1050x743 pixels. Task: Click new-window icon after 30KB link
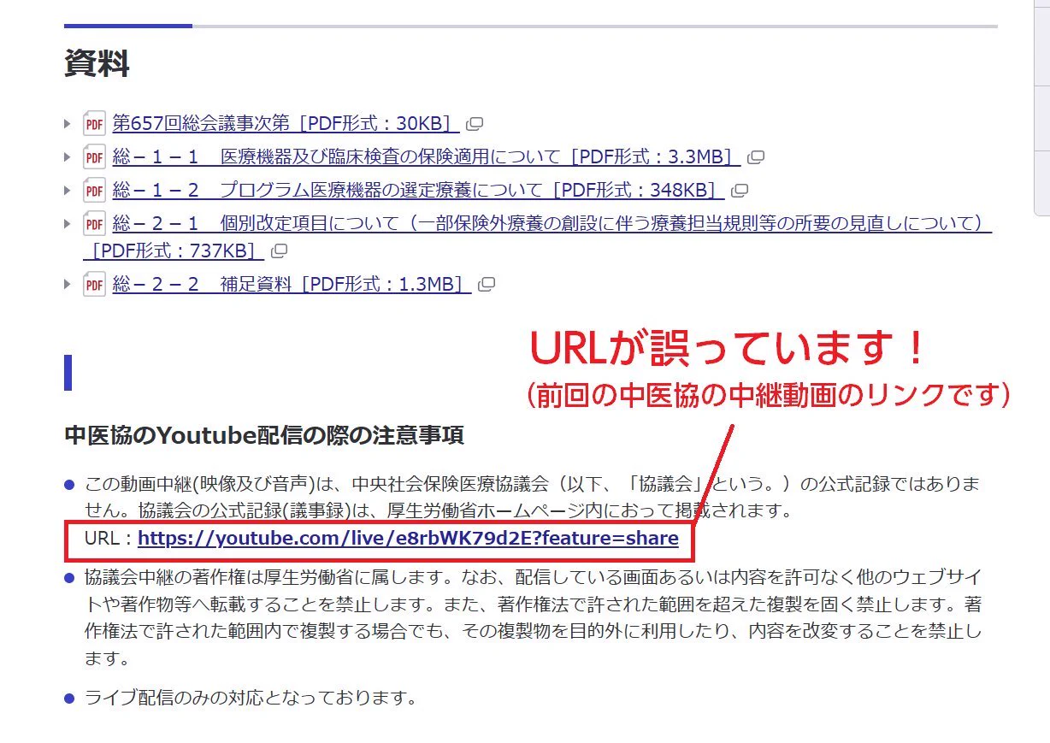coord(475,124)
